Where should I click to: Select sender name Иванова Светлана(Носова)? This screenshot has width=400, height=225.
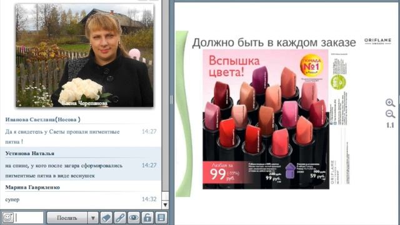click(x=43, y=119)
